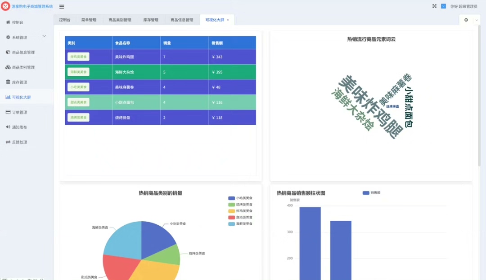The height and width of the screenshot is (280, 486).
Task: Switch to the 库存管理 tab
Action: [151, 20]
